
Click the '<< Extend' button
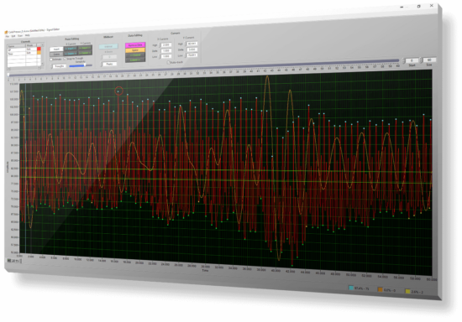(135, 55)
